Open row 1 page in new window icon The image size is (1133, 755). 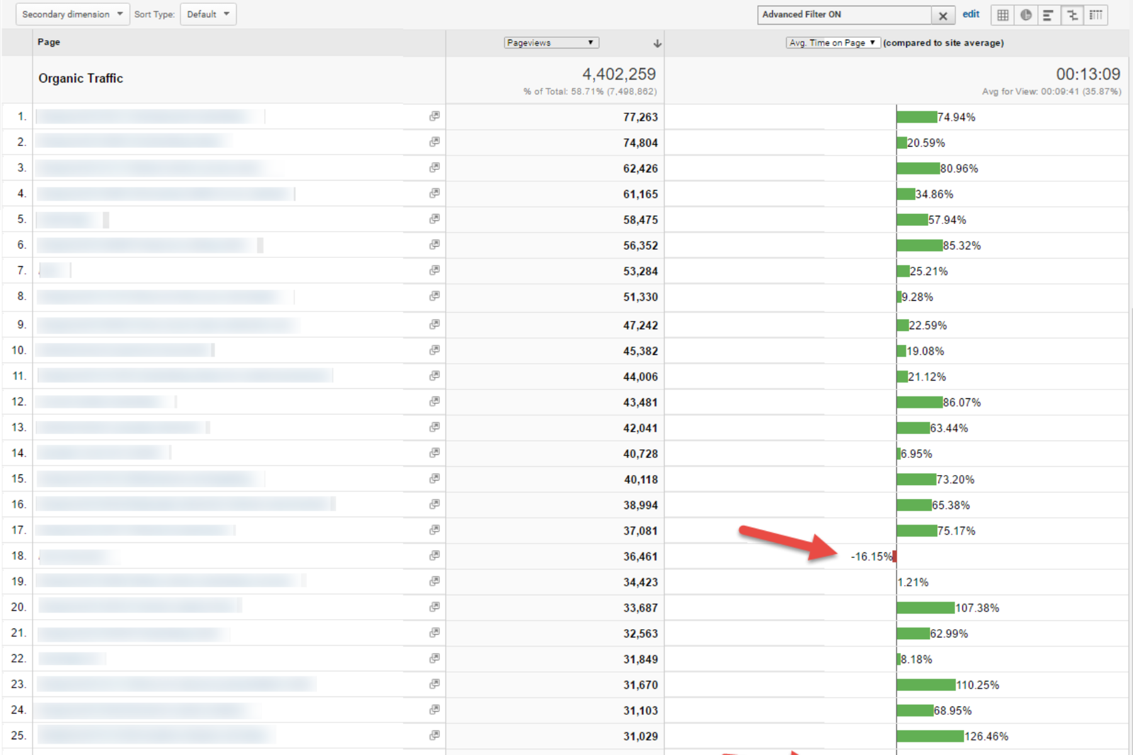click(x=434, y=116)
